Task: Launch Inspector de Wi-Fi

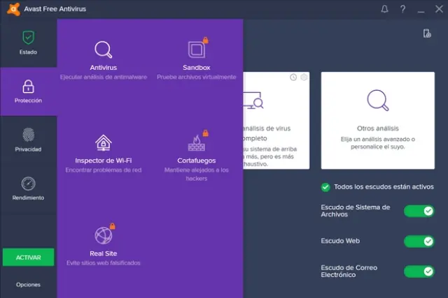Action: point(104,143)
